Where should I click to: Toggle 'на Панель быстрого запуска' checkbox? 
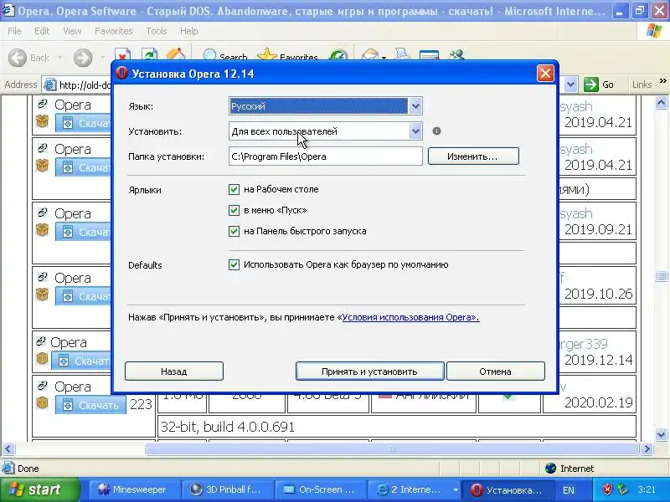click(234, 232)
